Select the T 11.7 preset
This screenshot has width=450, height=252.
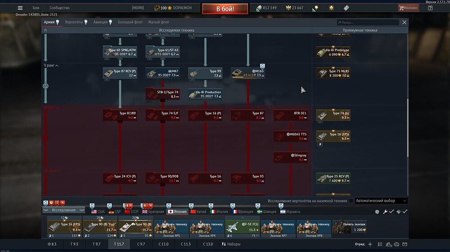119,244
